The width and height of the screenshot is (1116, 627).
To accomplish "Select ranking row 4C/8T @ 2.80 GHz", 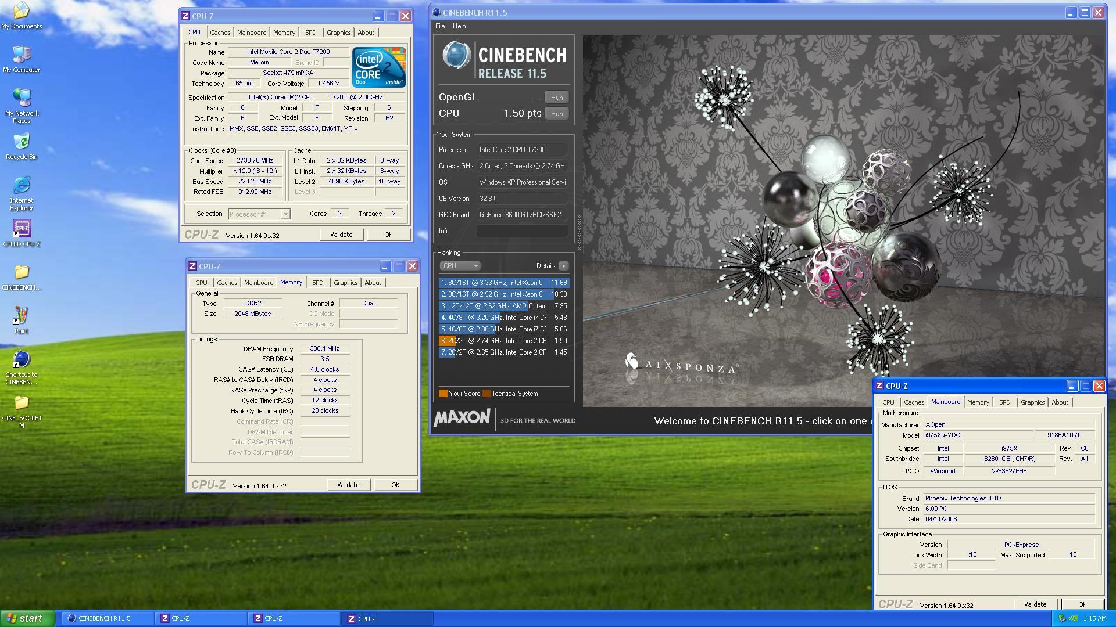I will click(x=504, y=329).
